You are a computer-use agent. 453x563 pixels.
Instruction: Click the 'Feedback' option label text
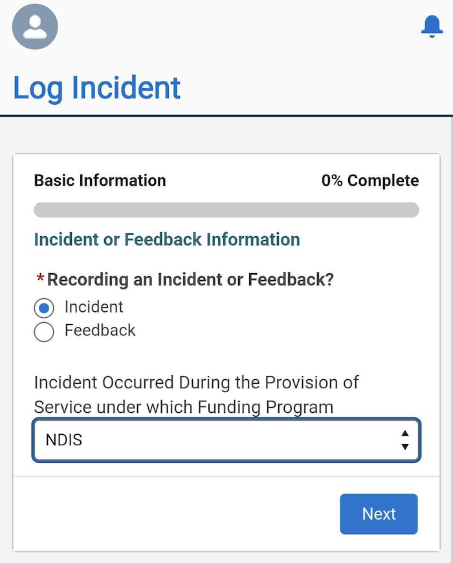coord(100,330)
